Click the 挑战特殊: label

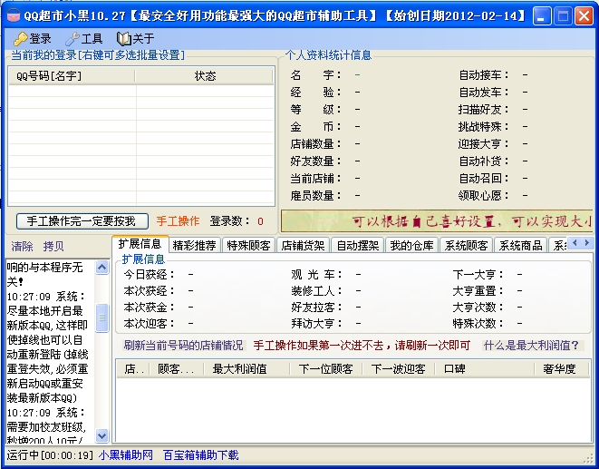484,127
